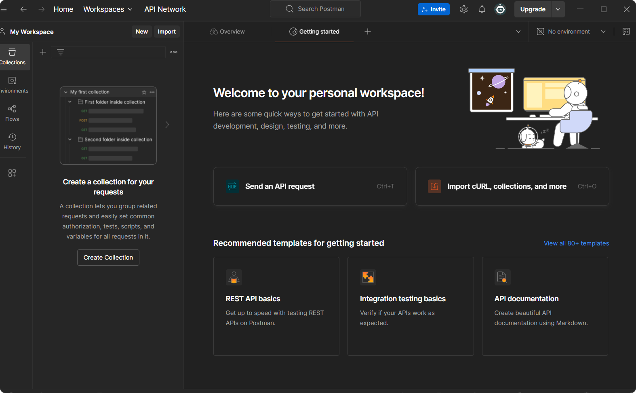Open History in the sidebar
The width and height of the screenshot is (636, 393).
12,142
